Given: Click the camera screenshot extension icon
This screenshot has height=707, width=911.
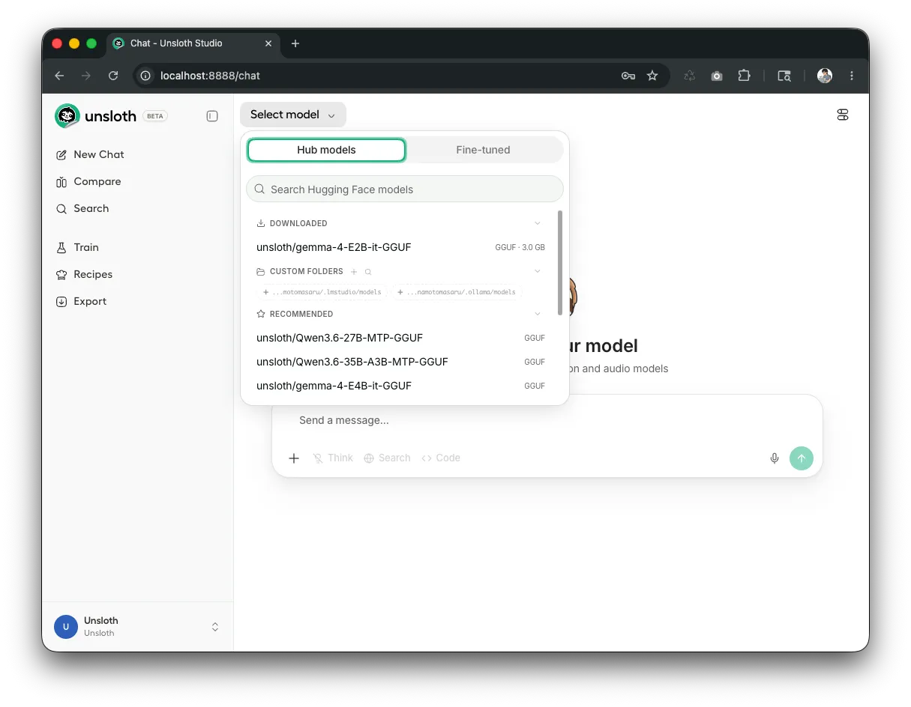Looking at the screenshot, I should (x=717, y=76).
